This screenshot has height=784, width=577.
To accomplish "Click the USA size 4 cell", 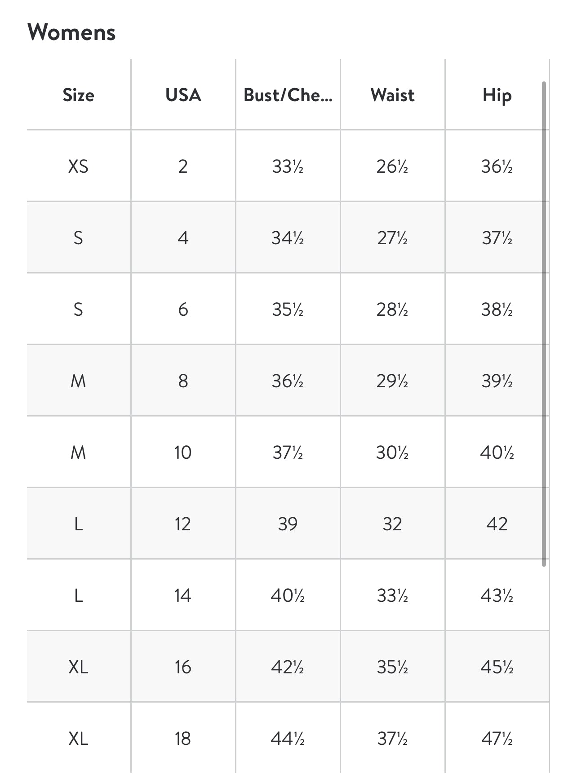I will click(183, 237).
